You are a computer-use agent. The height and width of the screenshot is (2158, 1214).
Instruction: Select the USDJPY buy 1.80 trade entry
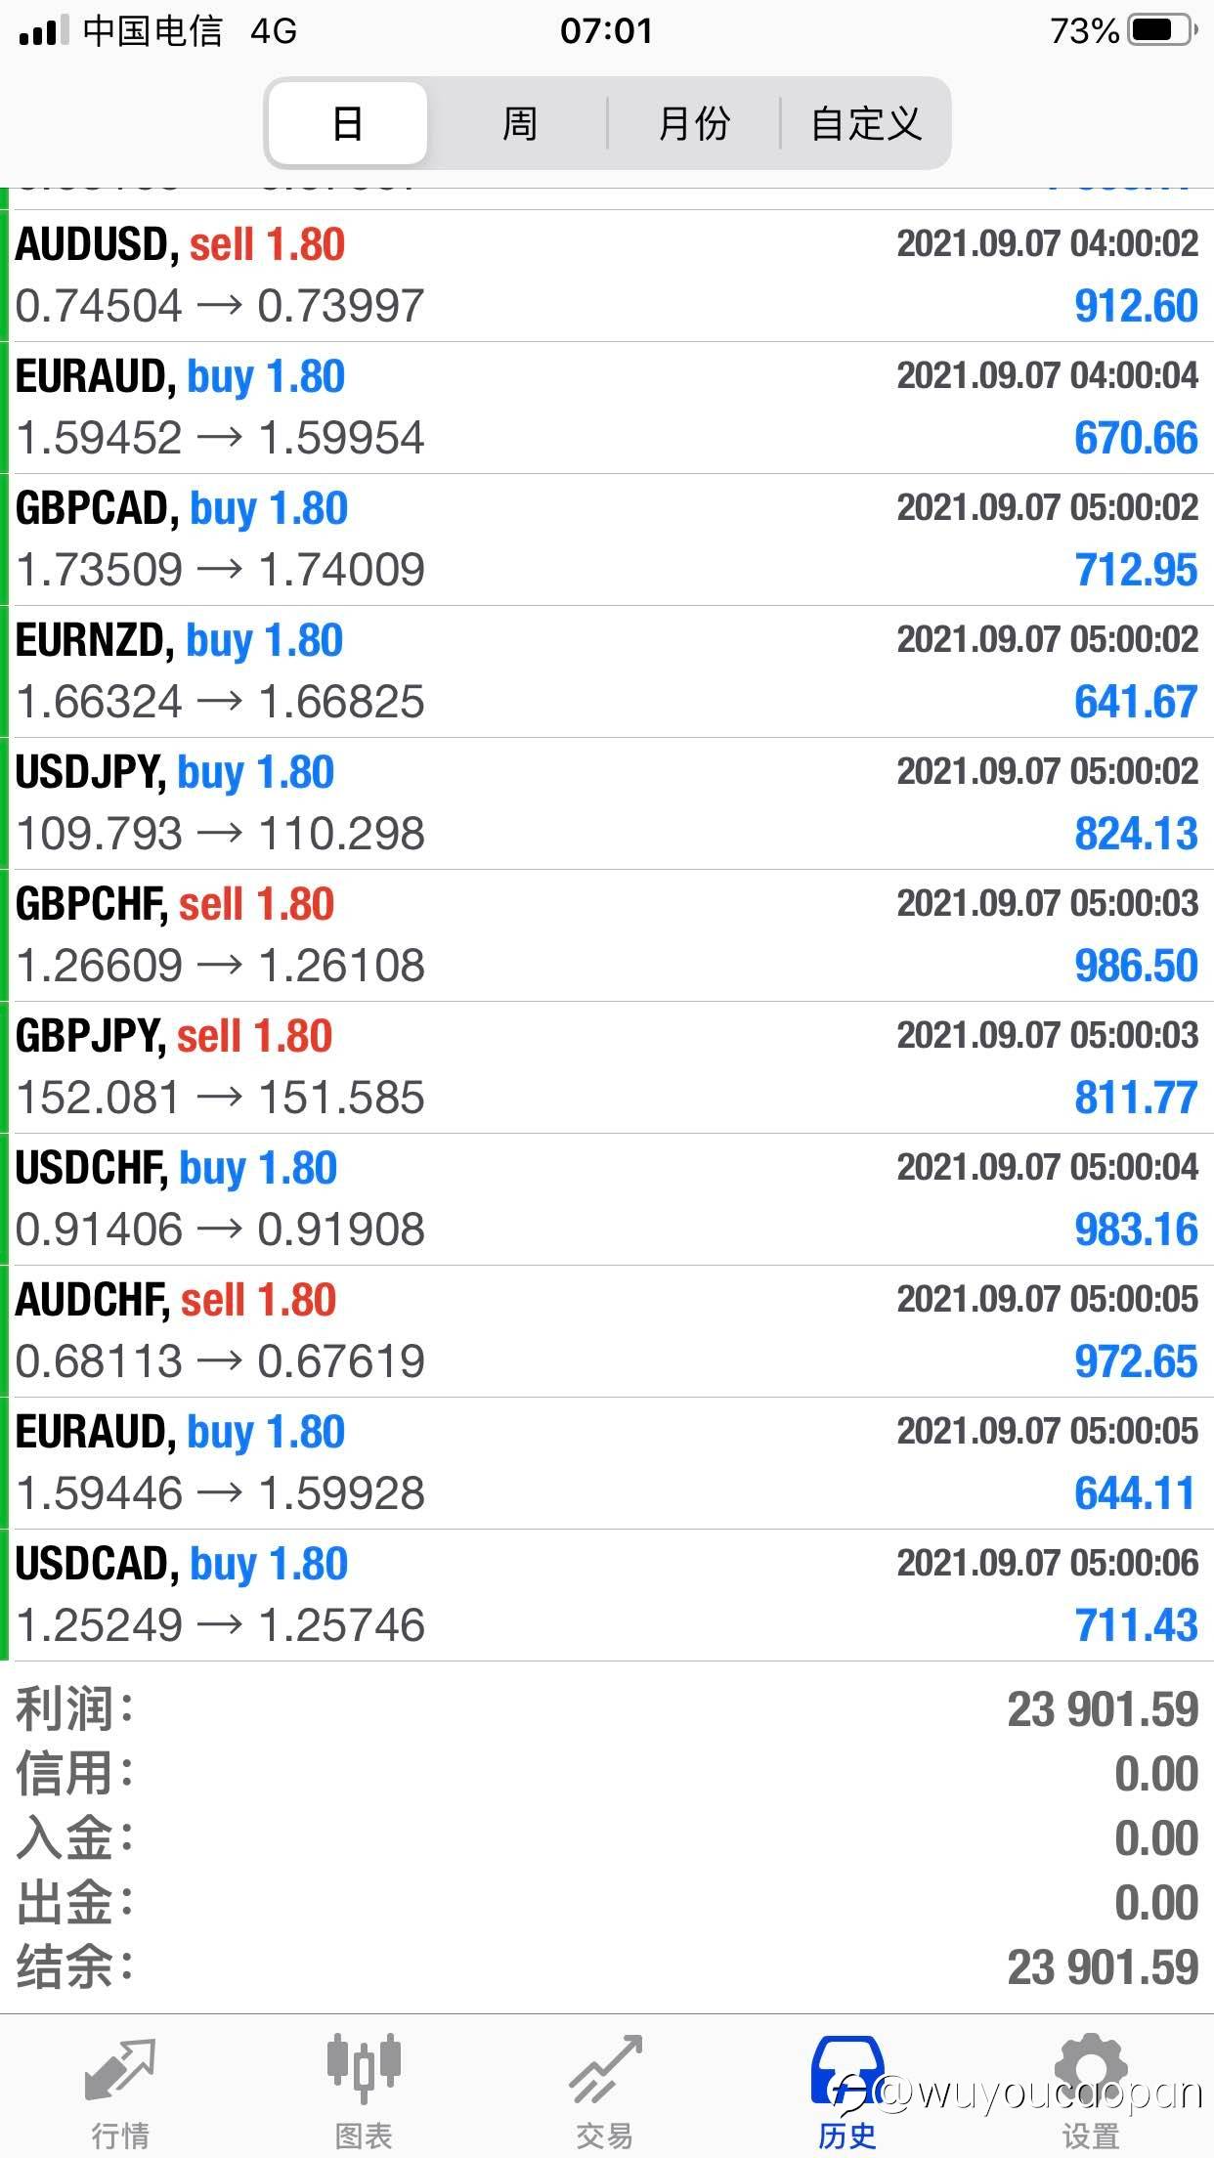tap(606, 803)
